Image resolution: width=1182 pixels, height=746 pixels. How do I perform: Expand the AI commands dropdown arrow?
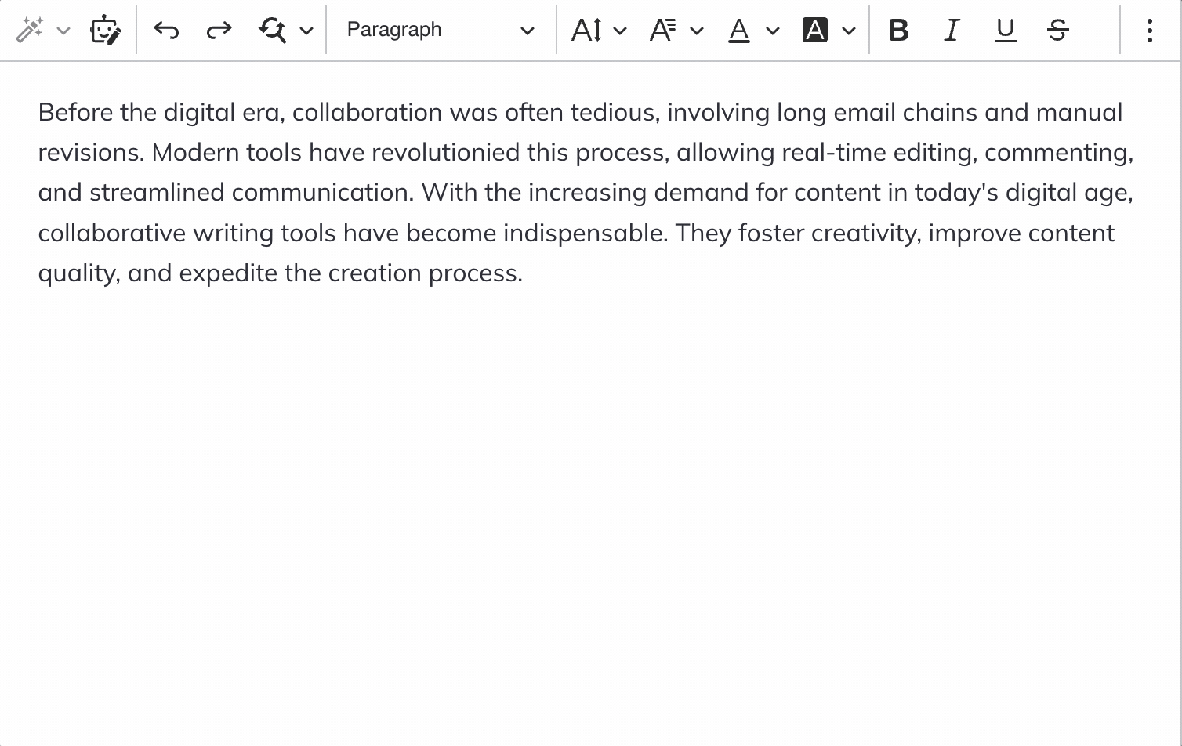[x=64, y=31]
